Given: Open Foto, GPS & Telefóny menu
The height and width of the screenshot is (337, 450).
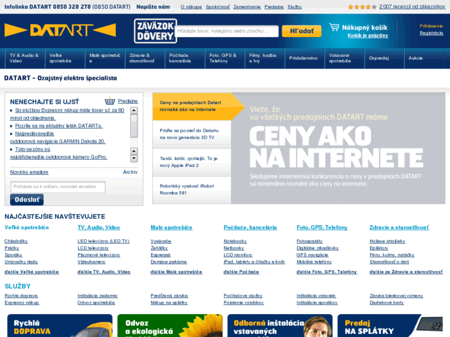Looking at the screenshot, I should click(225, 58).
